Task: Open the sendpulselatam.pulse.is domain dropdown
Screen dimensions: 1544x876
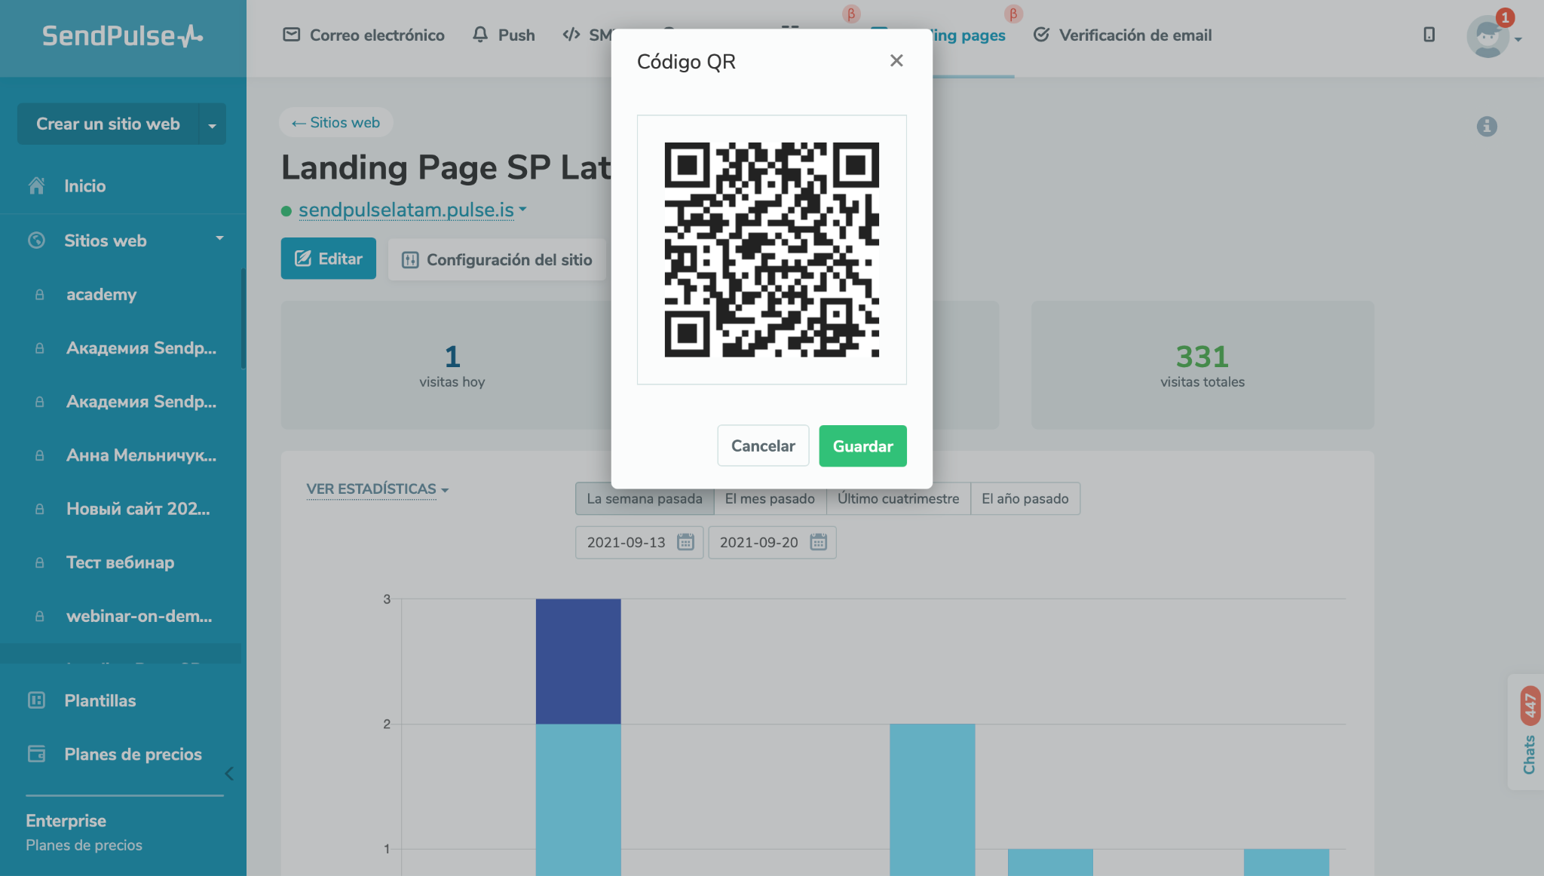Action: pos(522,210)
